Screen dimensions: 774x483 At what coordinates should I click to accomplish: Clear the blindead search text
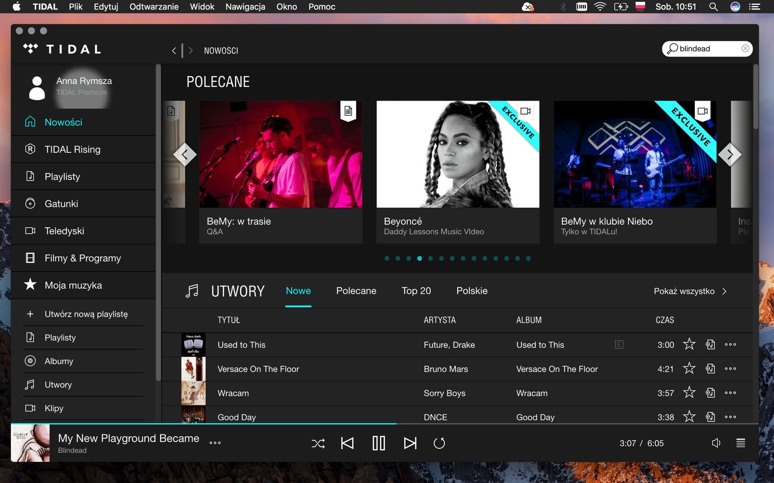click(745, 49)
